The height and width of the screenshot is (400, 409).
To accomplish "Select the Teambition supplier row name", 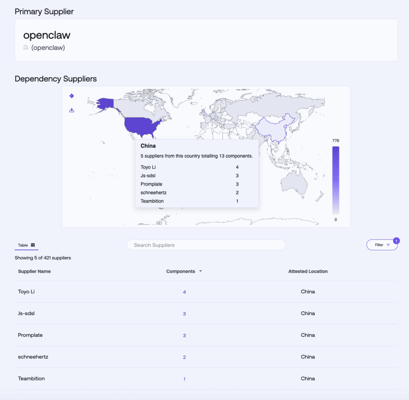I will click(x=31, y=378).
